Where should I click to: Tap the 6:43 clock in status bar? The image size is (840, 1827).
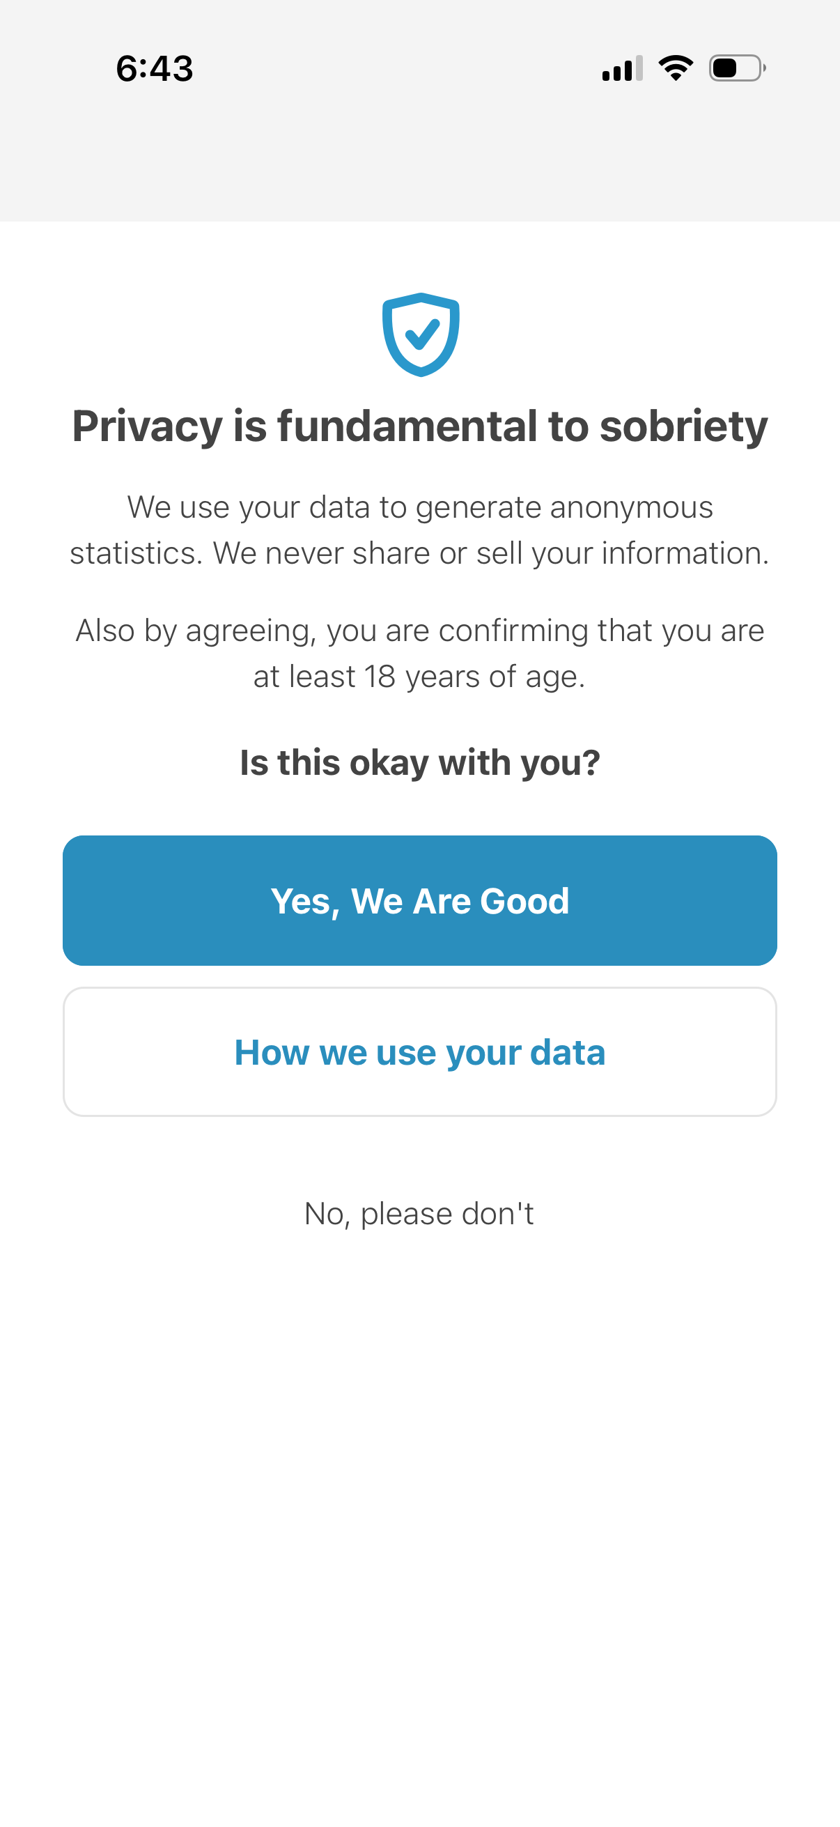pos(155,69)
